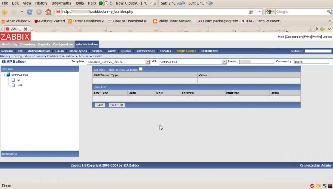
Task: Open the Tools menu
Action: tap(79, 3)
